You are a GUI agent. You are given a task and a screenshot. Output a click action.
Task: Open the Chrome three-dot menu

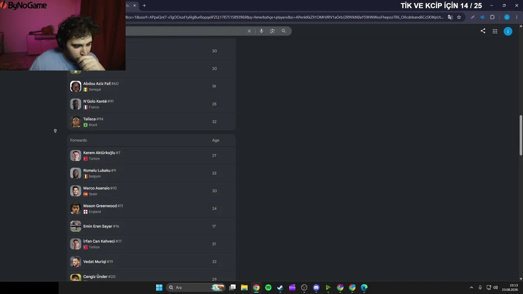coord(517,17)
